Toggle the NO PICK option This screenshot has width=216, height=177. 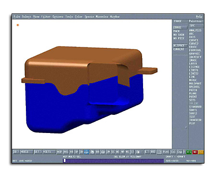pos(179,38)
